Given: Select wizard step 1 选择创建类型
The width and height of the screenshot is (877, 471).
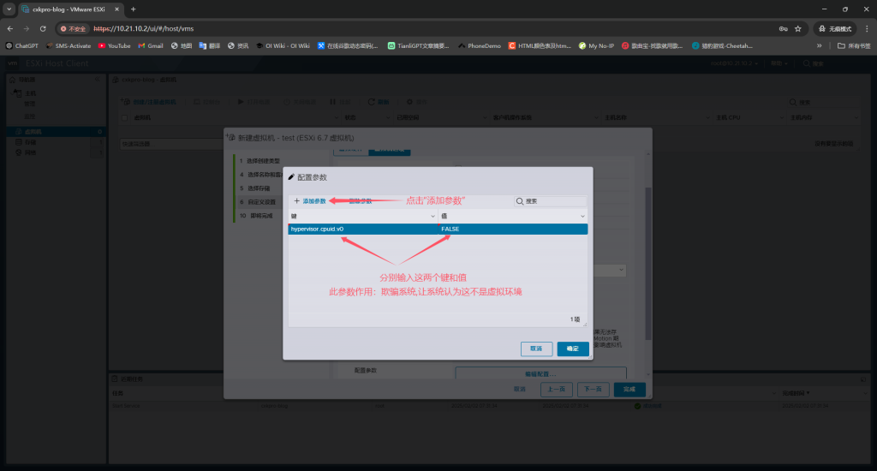Looking at the screenshot, I should [260, 160].
